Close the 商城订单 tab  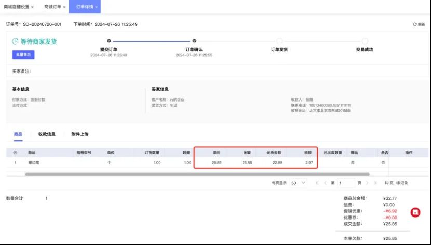64,7
